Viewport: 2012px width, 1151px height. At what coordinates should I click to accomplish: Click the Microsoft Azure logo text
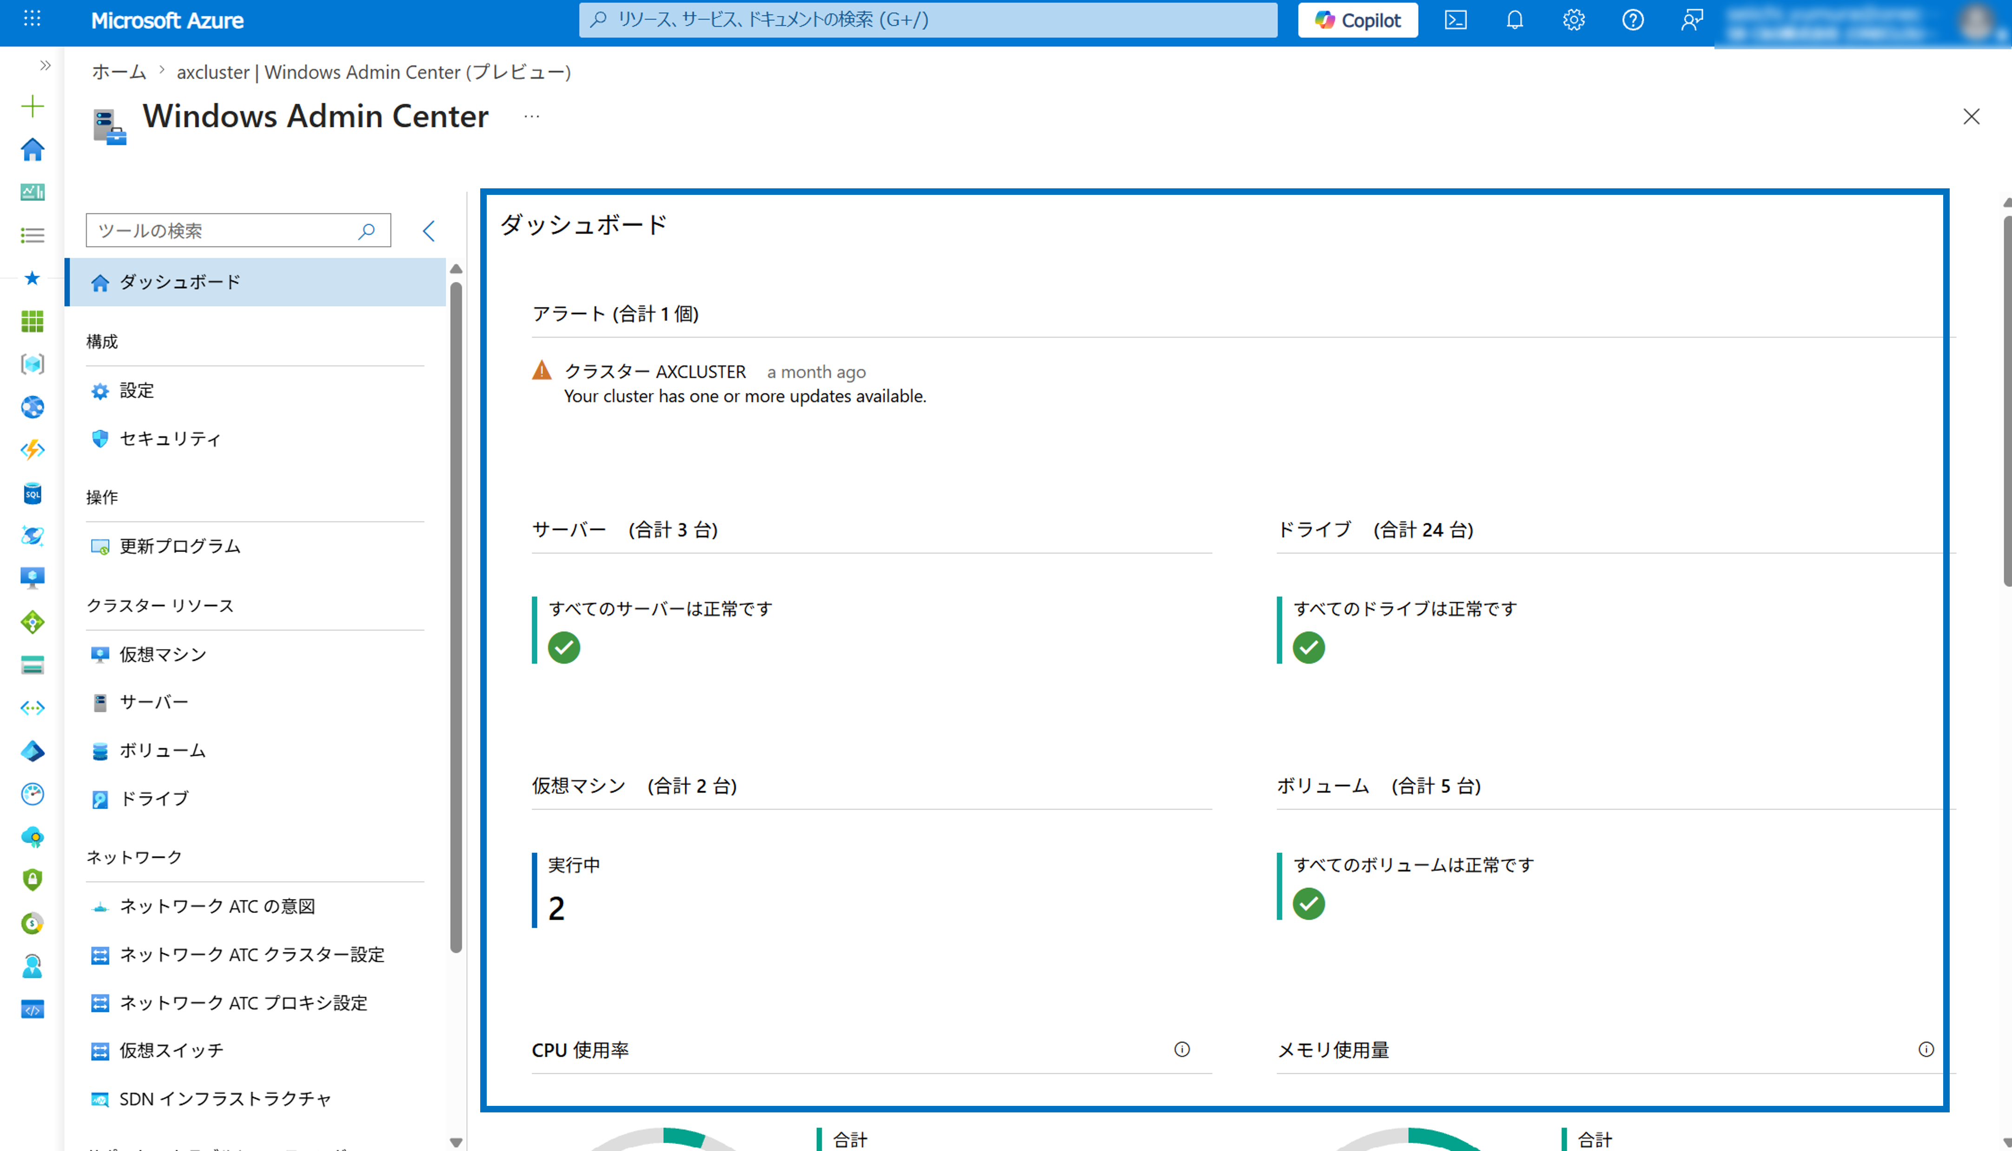point(167,20)
